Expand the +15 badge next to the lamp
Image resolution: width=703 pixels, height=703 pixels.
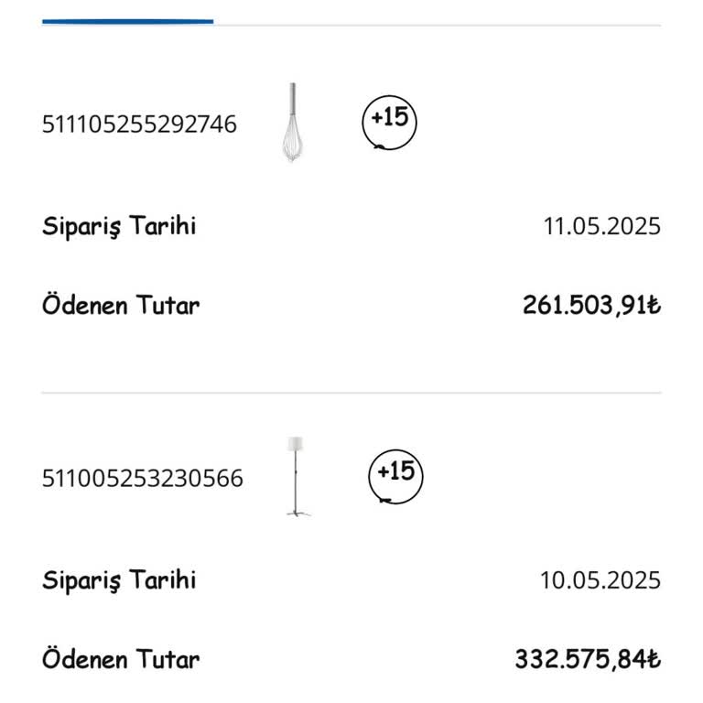coord(395,473)
